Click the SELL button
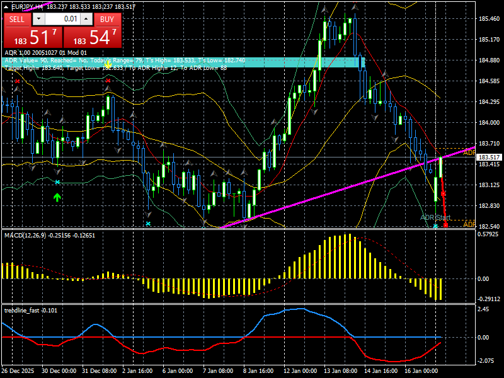The image size is (504, 378). (x=17, y=20)
